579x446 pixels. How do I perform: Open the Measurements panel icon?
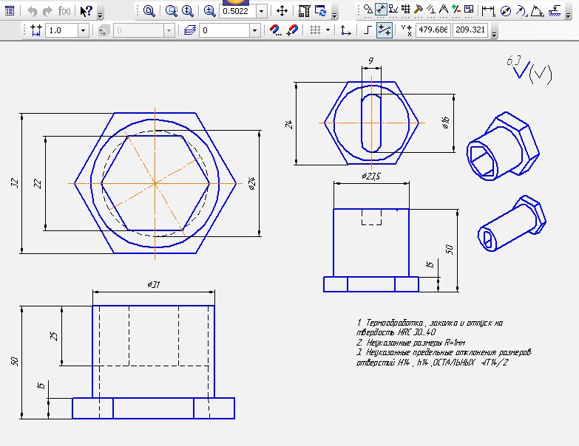click(431, 10)
